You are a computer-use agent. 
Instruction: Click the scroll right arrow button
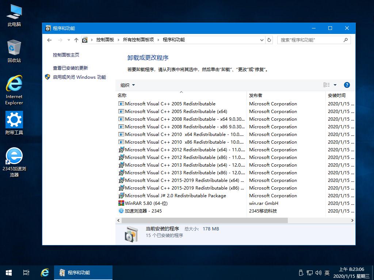(352, 221)
